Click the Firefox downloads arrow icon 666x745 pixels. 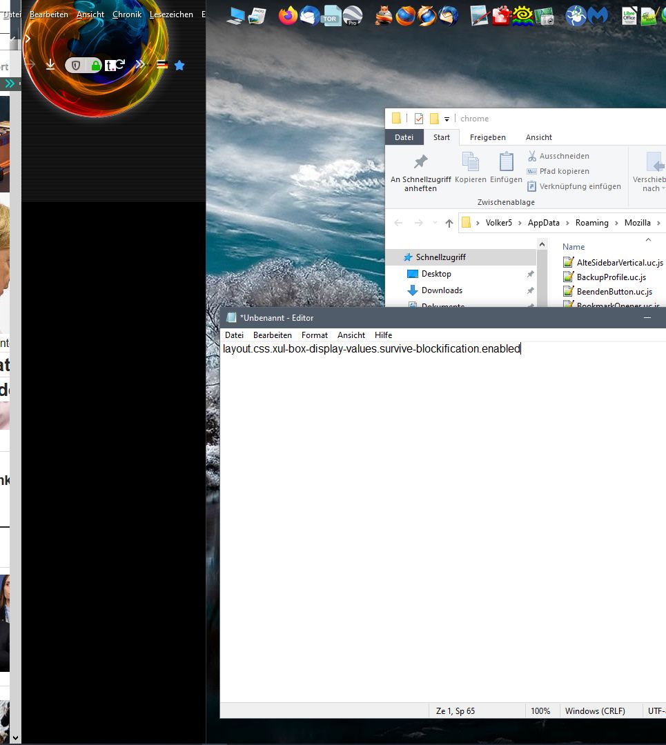pos(50,65)
